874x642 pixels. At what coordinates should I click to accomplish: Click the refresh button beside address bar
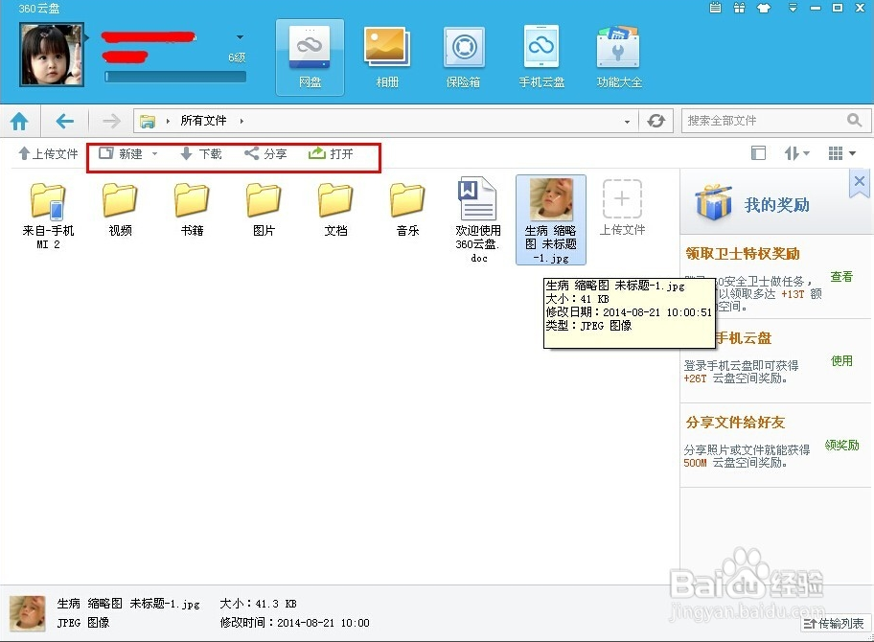(x=656, y=121)
